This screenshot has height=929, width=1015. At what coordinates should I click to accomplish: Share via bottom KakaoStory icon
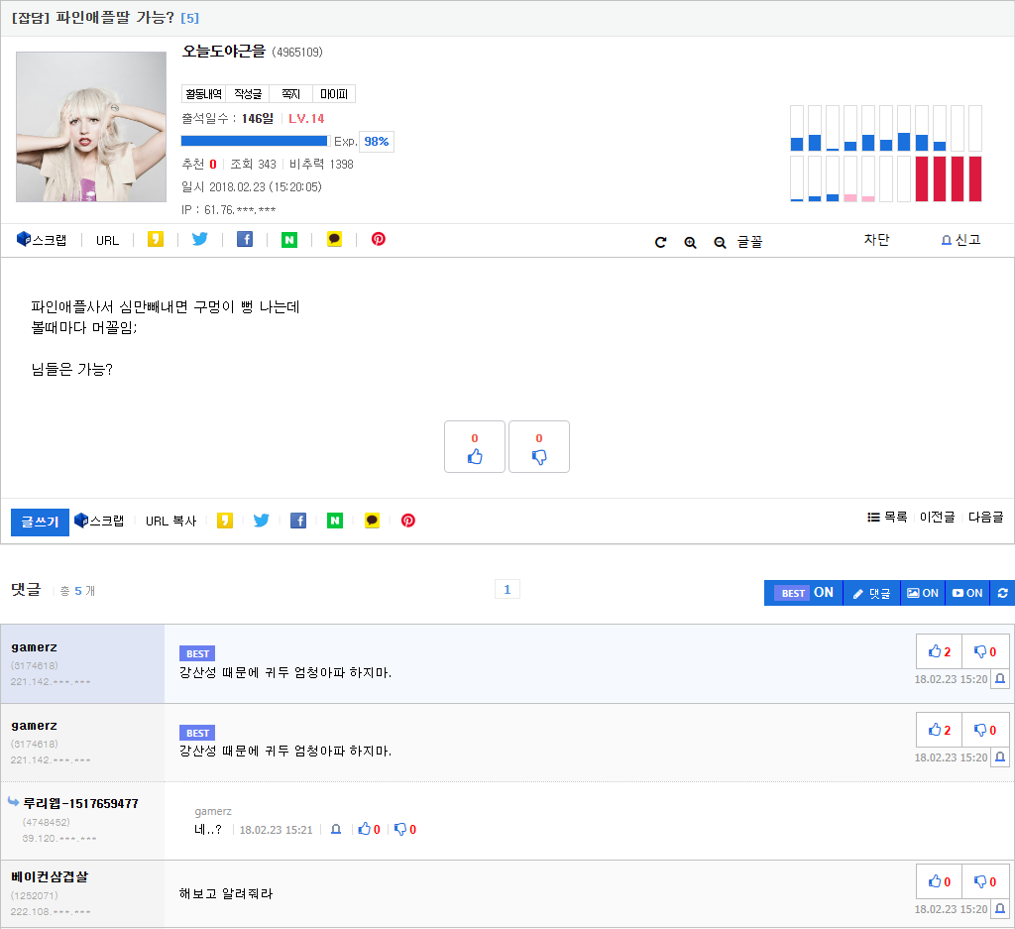[x=225, y=520]
